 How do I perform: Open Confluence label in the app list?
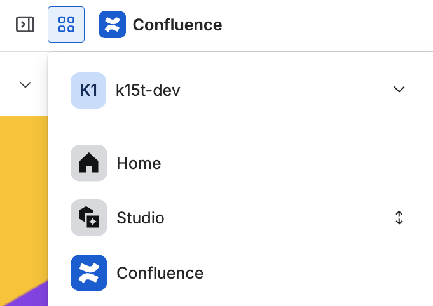tap(160, 273)
